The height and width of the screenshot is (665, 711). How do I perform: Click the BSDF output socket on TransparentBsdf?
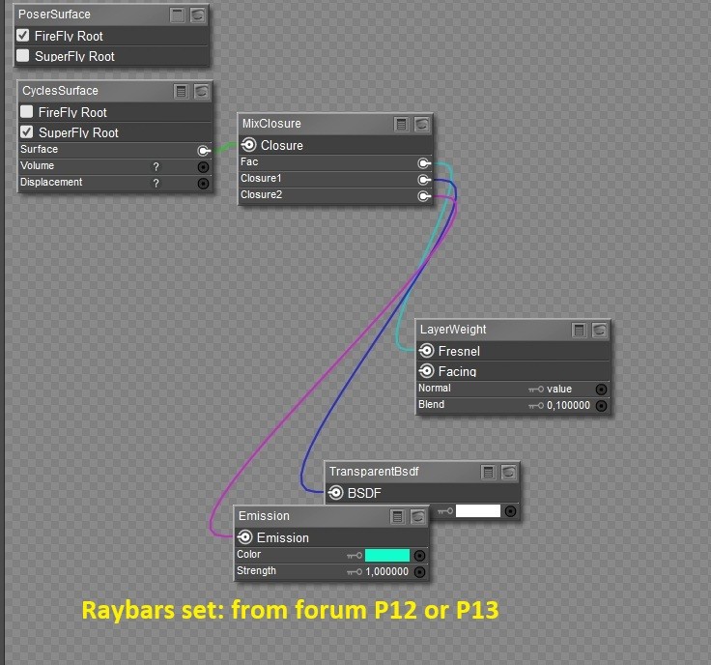(335, 493)
